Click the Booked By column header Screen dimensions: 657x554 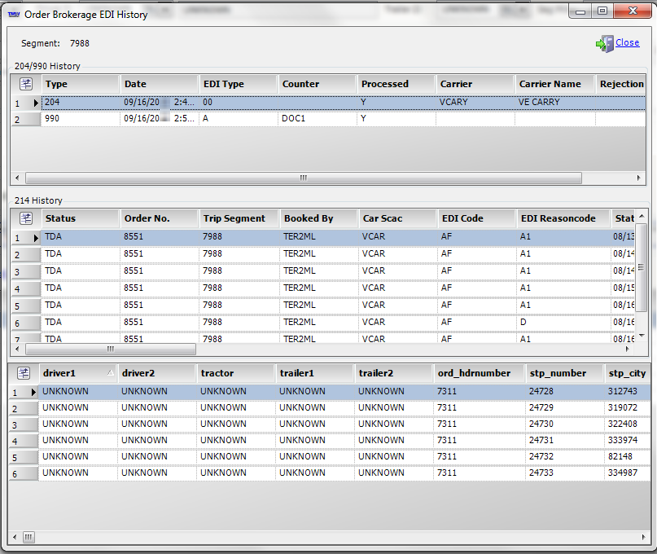318,218
